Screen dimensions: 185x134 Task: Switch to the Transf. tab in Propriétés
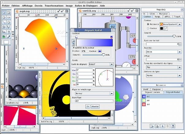pyautogui.click(x=177, y=17)
